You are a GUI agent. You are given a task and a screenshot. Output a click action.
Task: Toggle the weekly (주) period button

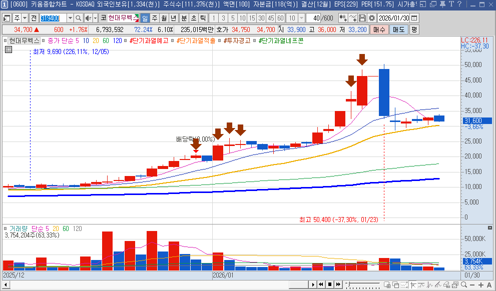coord(154,18)
